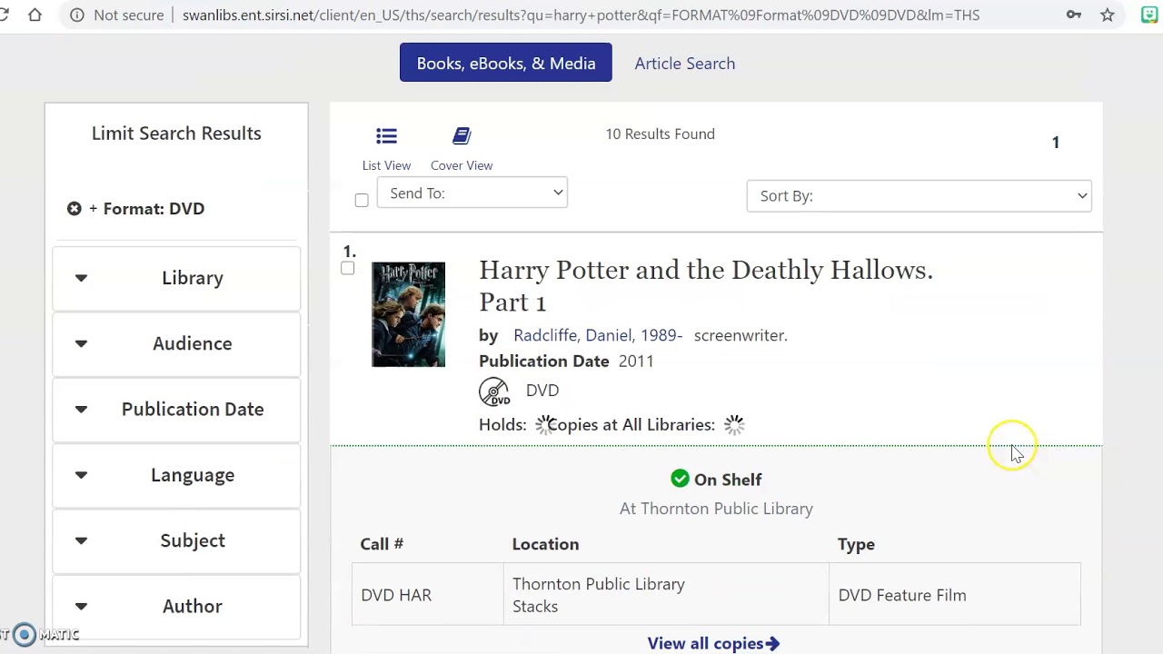Click the 'Call #' column header
This screenshot has width=1163, height=654.
(x=382, y=544)
